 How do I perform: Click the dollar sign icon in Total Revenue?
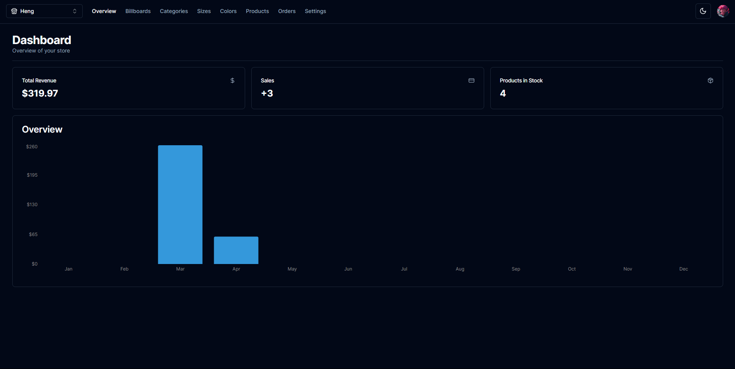coord(232,80)
